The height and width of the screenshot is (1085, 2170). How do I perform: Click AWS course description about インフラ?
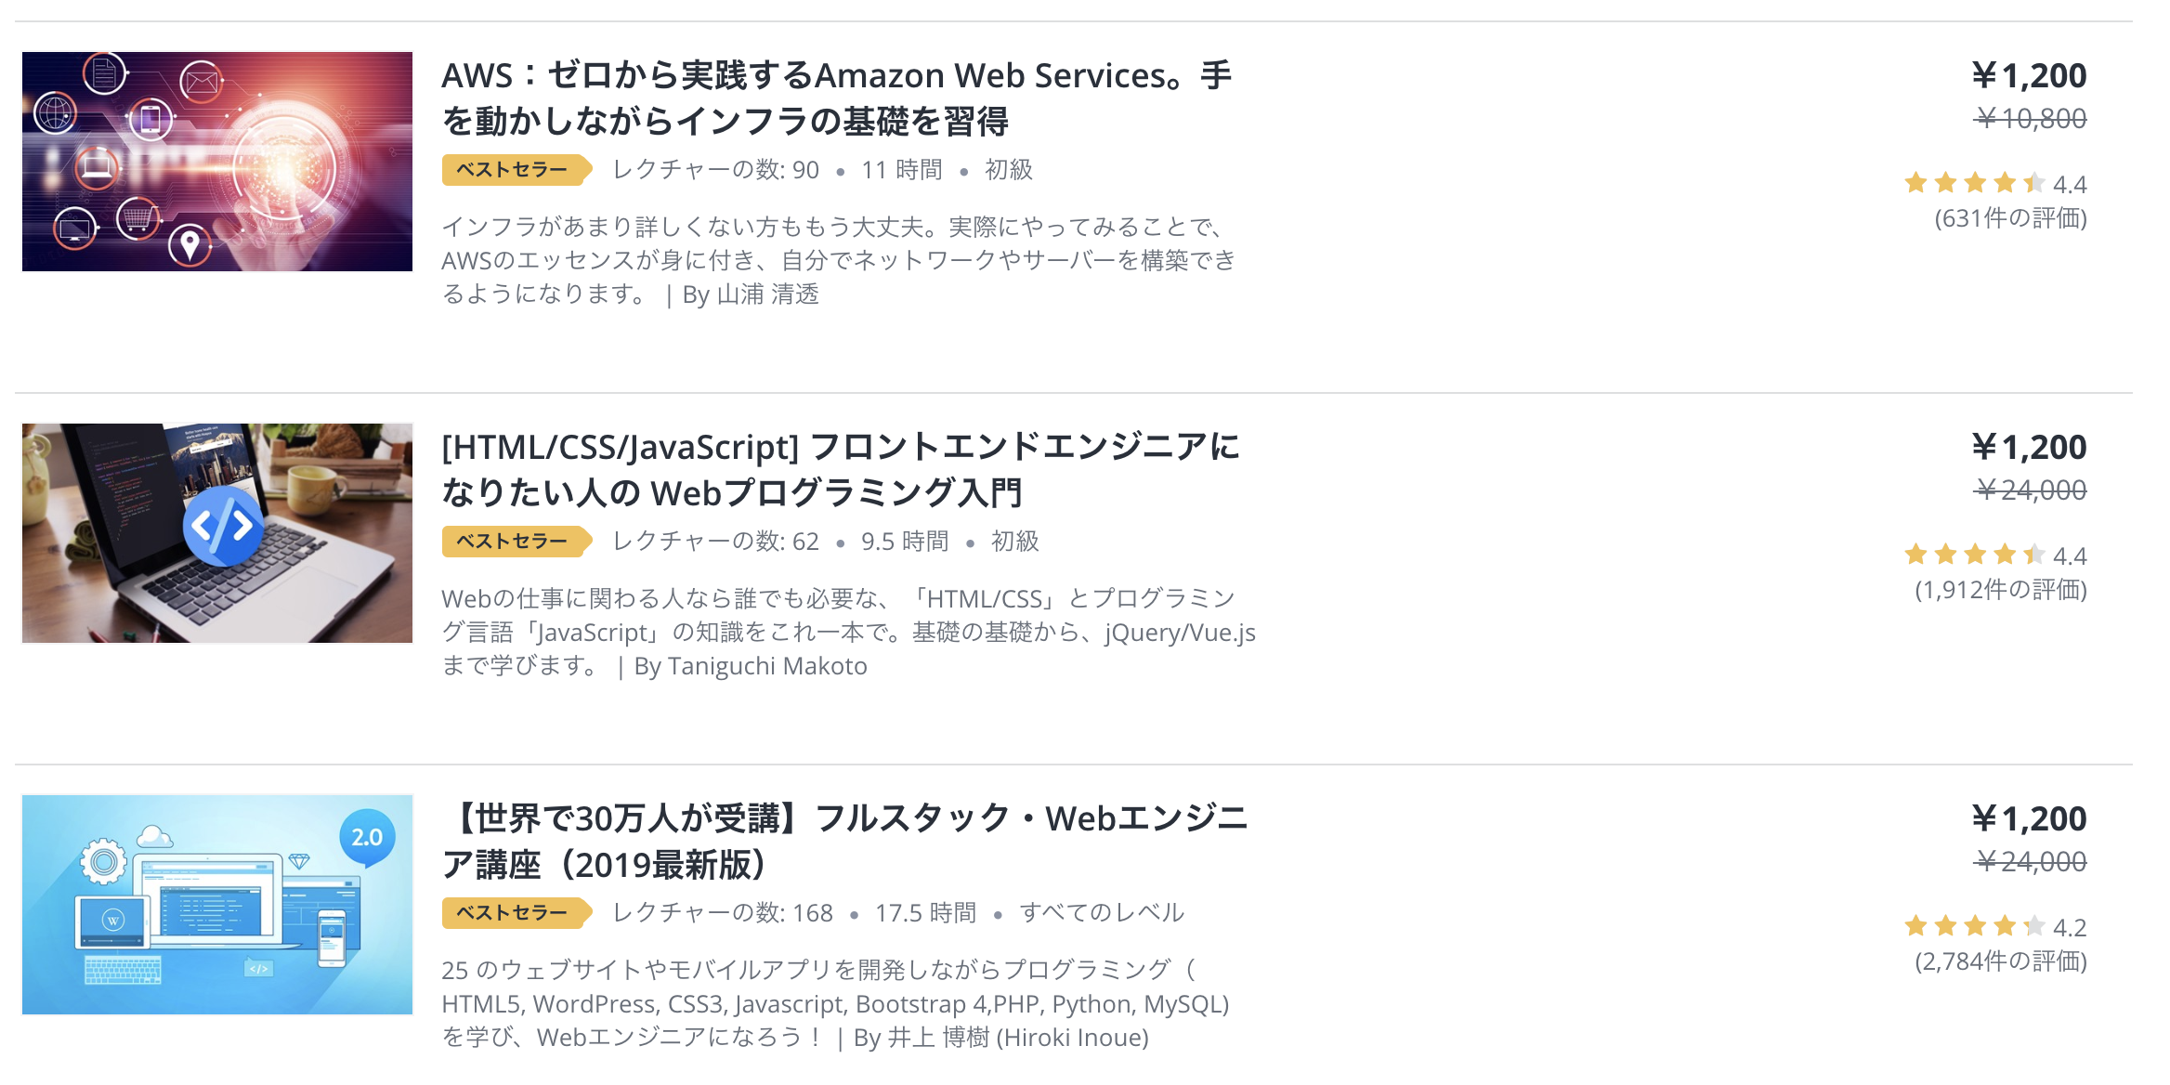pos(839,260)
